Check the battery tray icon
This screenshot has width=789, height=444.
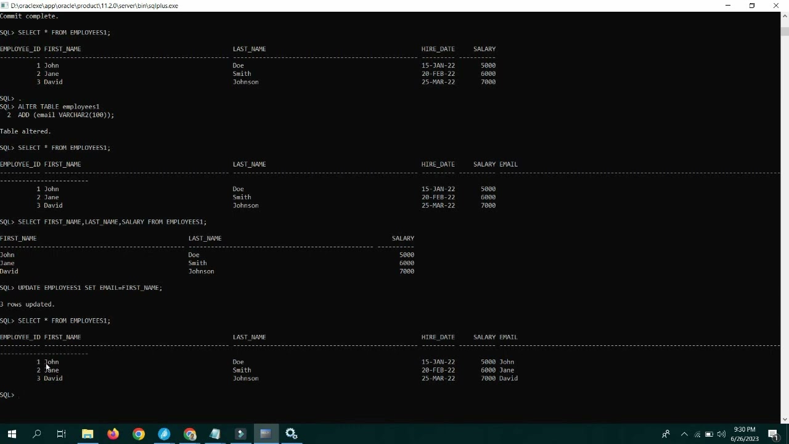(x=709, y=434)
